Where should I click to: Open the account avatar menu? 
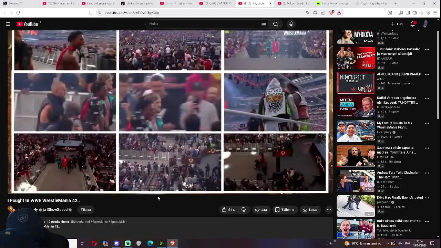(425, 24)
